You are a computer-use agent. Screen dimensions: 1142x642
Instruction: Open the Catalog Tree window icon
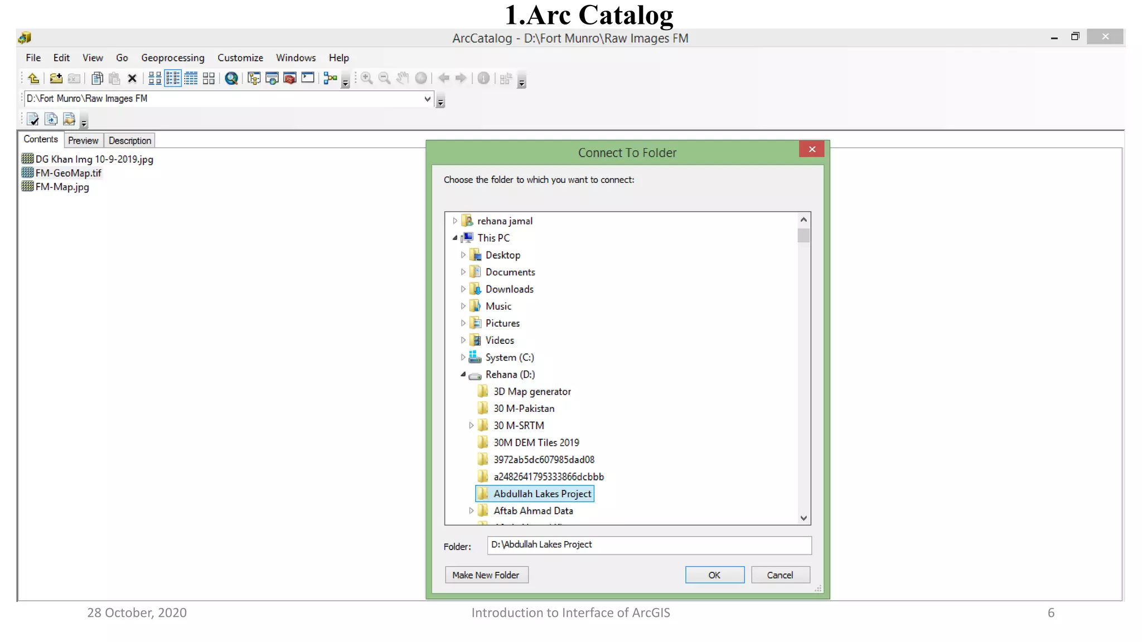point(254,79)
